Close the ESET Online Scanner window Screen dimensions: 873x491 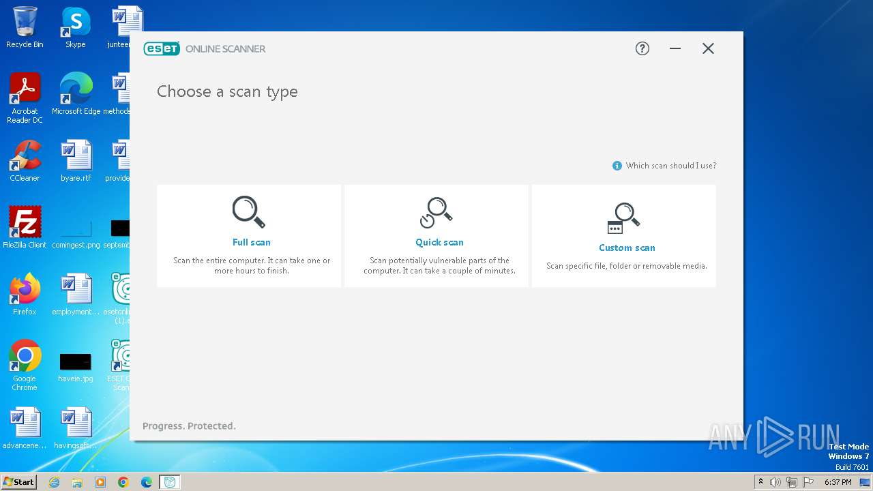[708, 48]
